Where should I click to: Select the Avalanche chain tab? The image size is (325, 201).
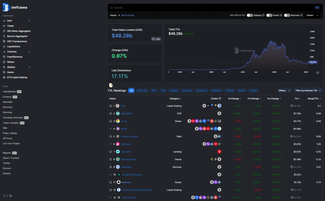click(202, 91)
